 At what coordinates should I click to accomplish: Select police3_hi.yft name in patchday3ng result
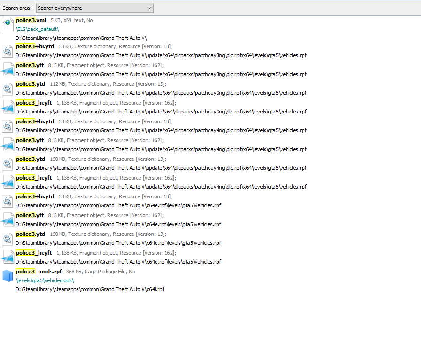(34, 103)
